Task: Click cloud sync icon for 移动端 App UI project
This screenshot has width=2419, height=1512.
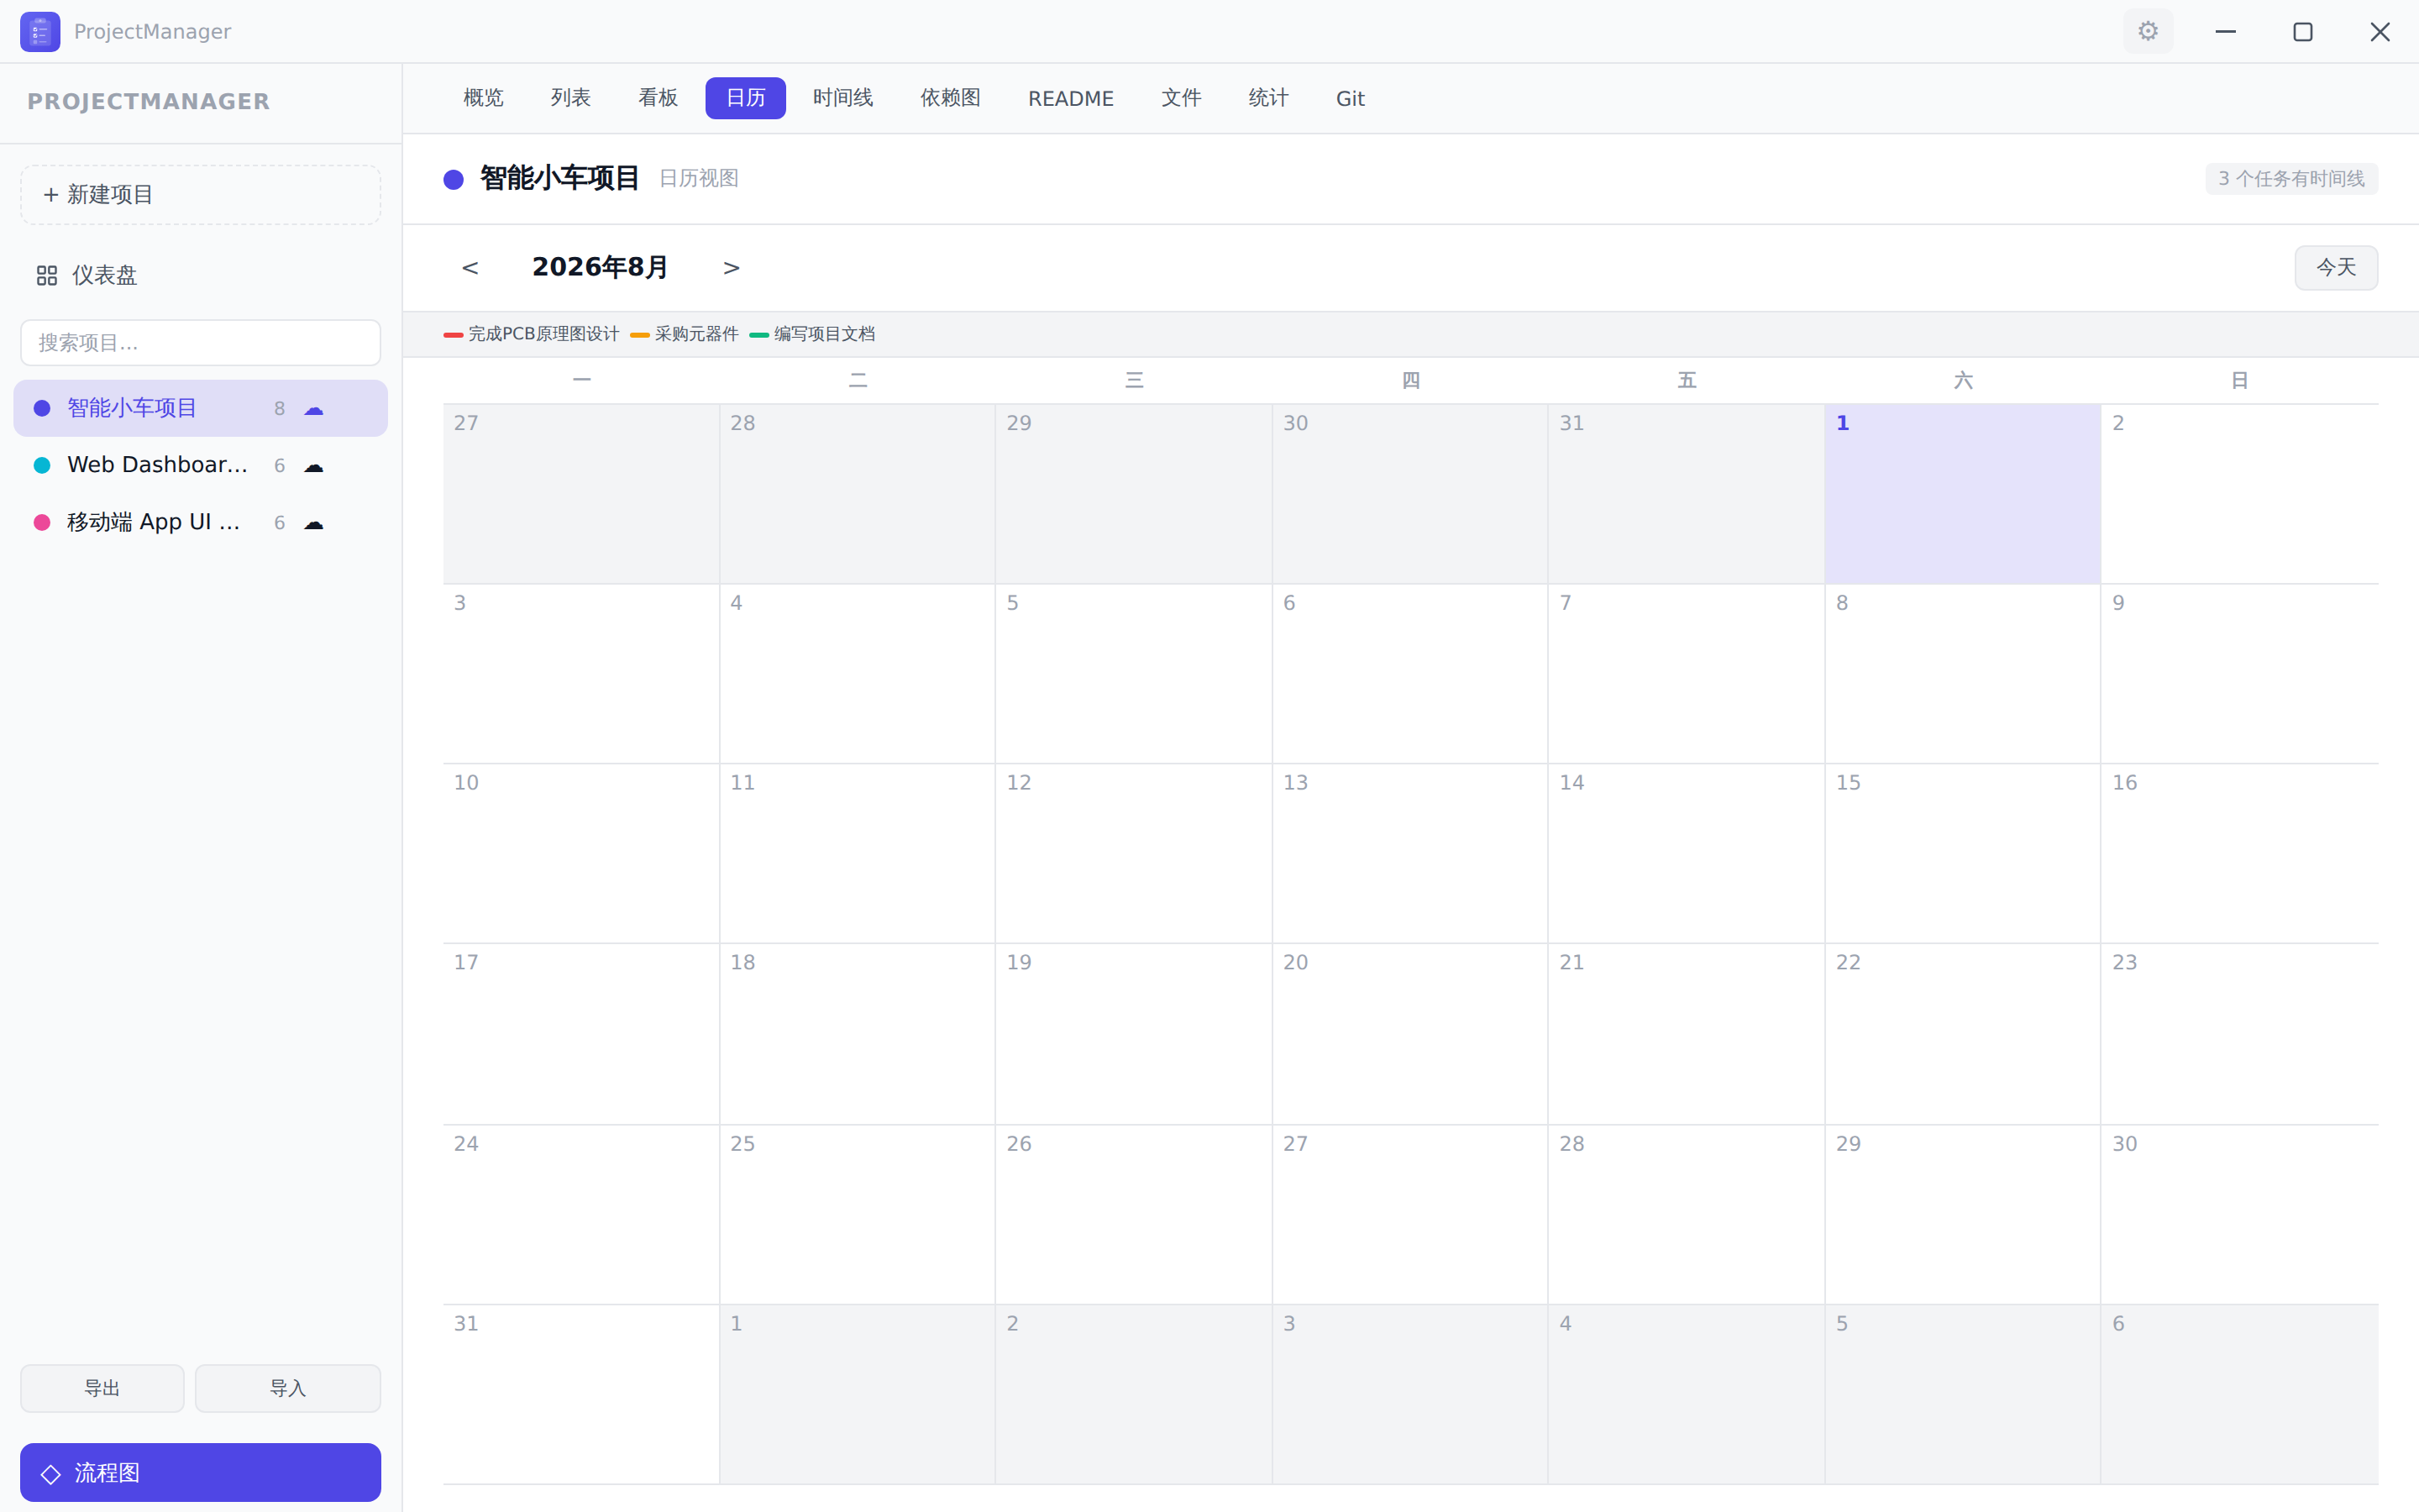Action: pos(314,523)
